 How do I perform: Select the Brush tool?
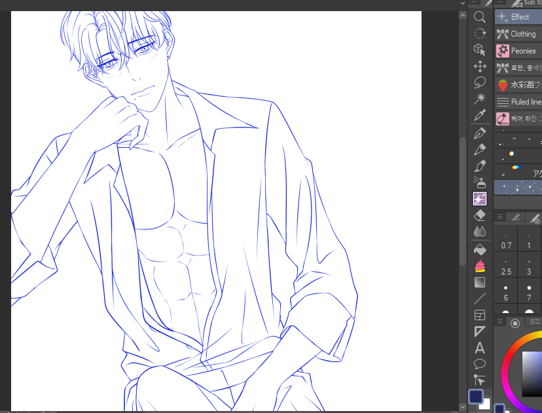click(x=479, y=166)
